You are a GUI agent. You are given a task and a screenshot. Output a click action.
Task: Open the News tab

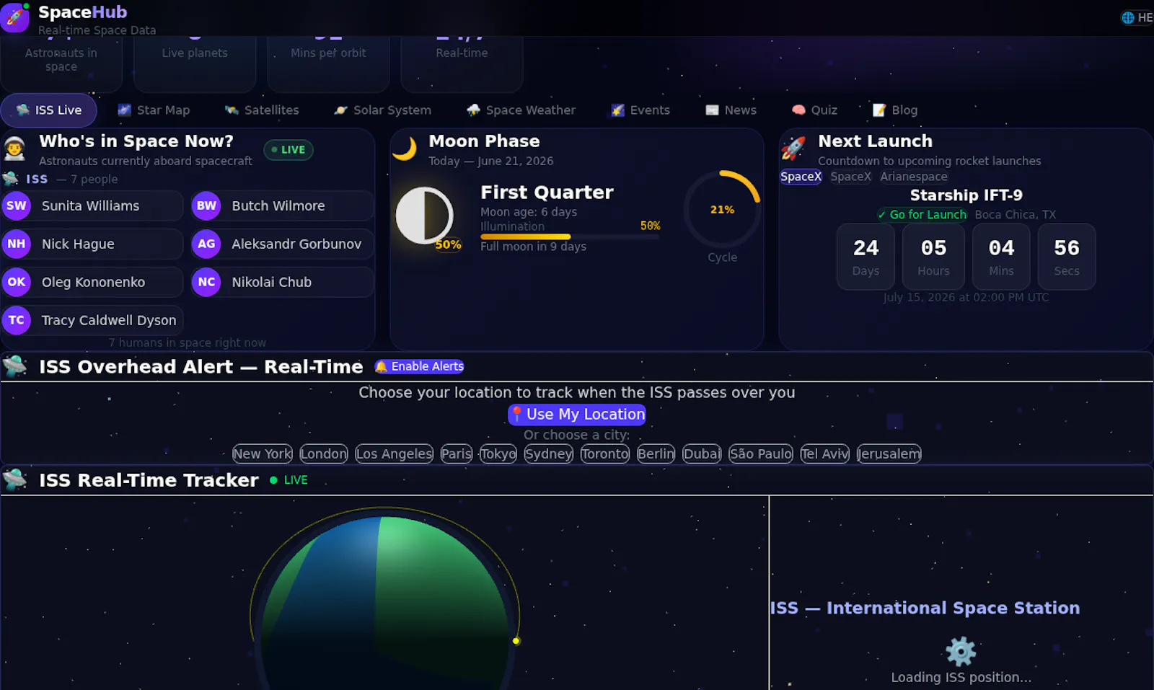[731, 110]
